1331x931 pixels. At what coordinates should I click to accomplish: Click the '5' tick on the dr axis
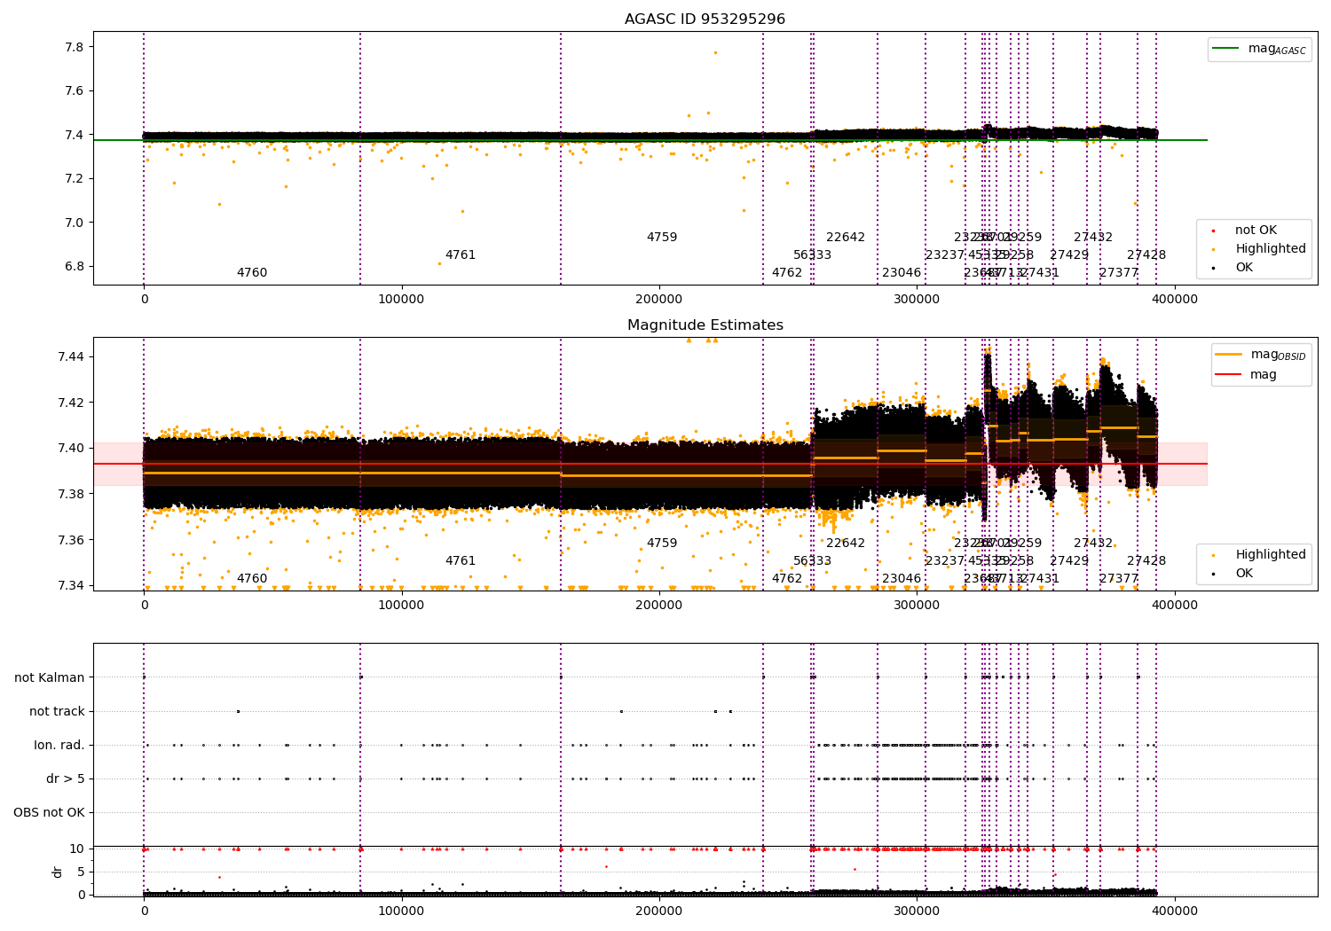[81, 872]
